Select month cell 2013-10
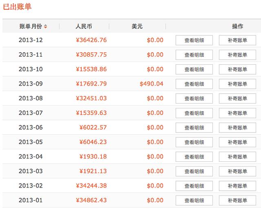The image size is (261, 214). click(x=31, y=69)
